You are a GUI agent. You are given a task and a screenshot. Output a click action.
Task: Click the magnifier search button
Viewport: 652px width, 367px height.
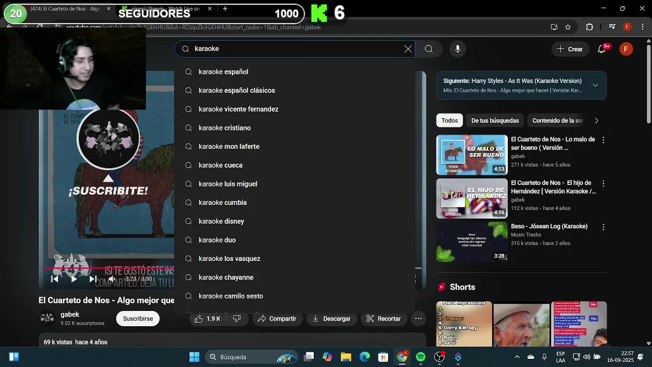tap(429, 49)
